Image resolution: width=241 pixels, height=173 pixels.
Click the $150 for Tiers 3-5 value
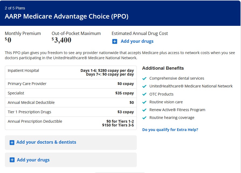pyautogui.click(x=118, y=125)
